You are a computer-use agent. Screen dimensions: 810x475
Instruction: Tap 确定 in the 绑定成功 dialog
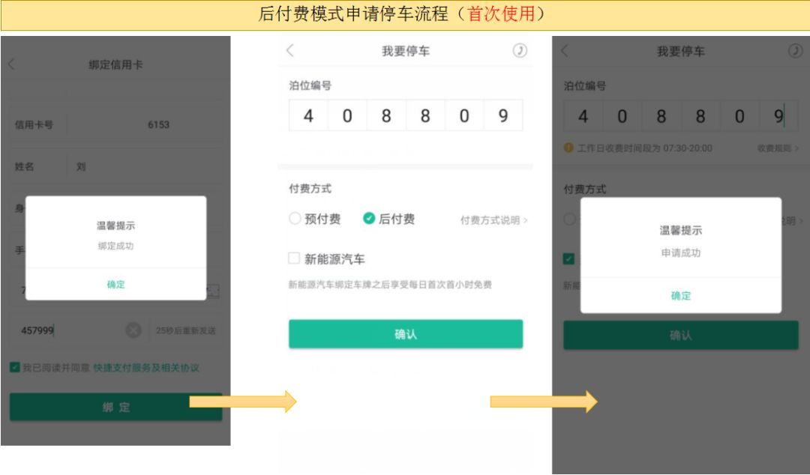coord(115,285)
